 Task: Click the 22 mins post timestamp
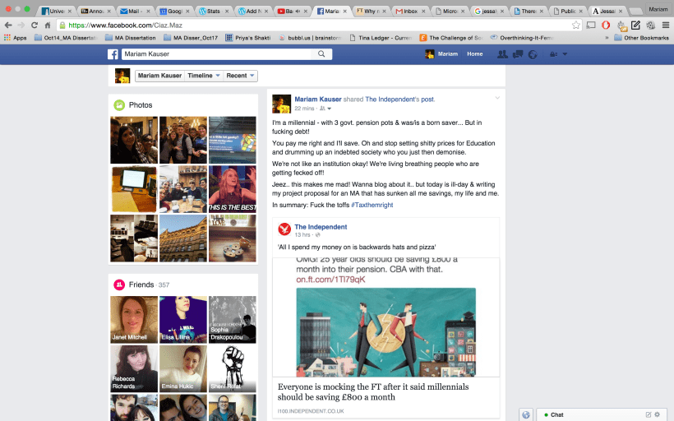[304, 109]
